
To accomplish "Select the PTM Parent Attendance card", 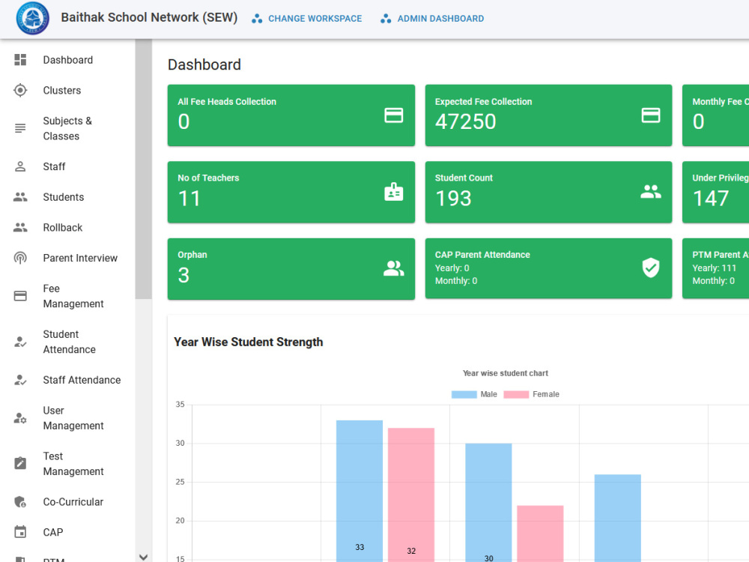I will 715,268.
